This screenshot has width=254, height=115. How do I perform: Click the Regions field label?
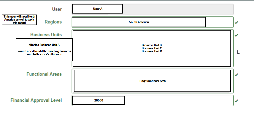coord(53,22)
